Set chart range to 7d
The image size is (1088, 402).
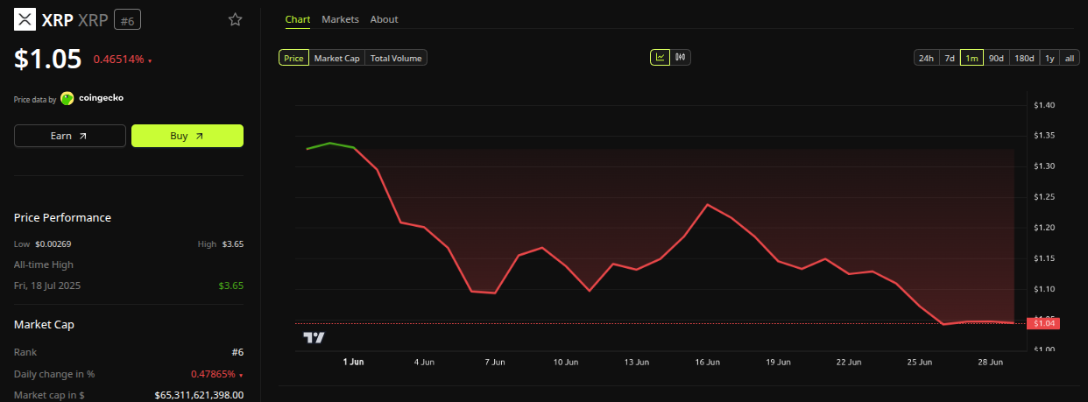pyautogui.click(x=949, y=58)
